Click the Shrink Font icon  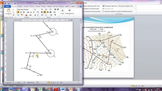coord(38,15)
